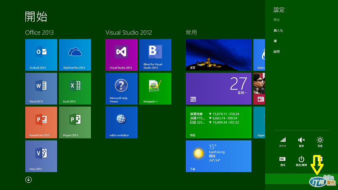Select the Office 2013 group heading
338x190 pixels.
tap(39, 33)
